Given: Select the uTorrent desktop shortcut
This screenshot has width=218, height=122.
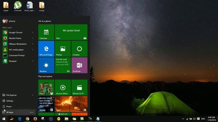Looking at the screenshot, I should [18, 6].
